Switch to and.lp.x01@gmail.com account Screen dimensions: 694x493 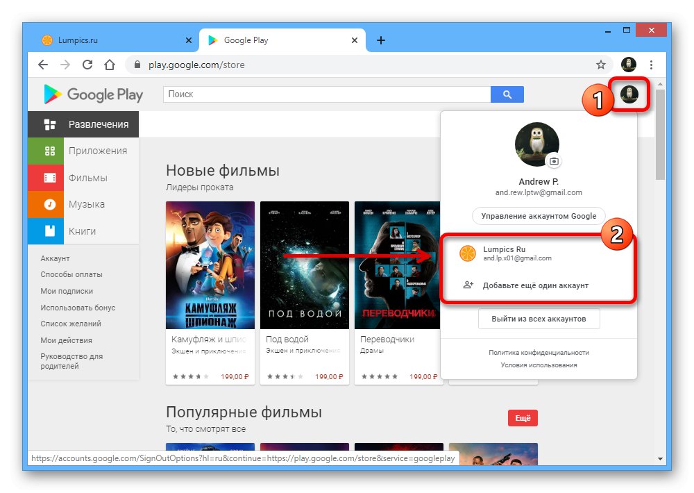click(539, 253)
